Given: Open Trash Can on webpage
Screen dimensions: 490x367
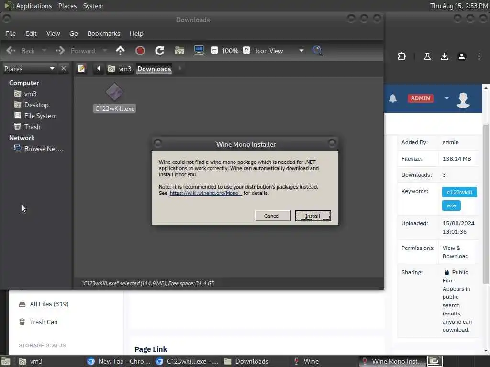Looking at the screenshot, I should [x=38, y=322].
